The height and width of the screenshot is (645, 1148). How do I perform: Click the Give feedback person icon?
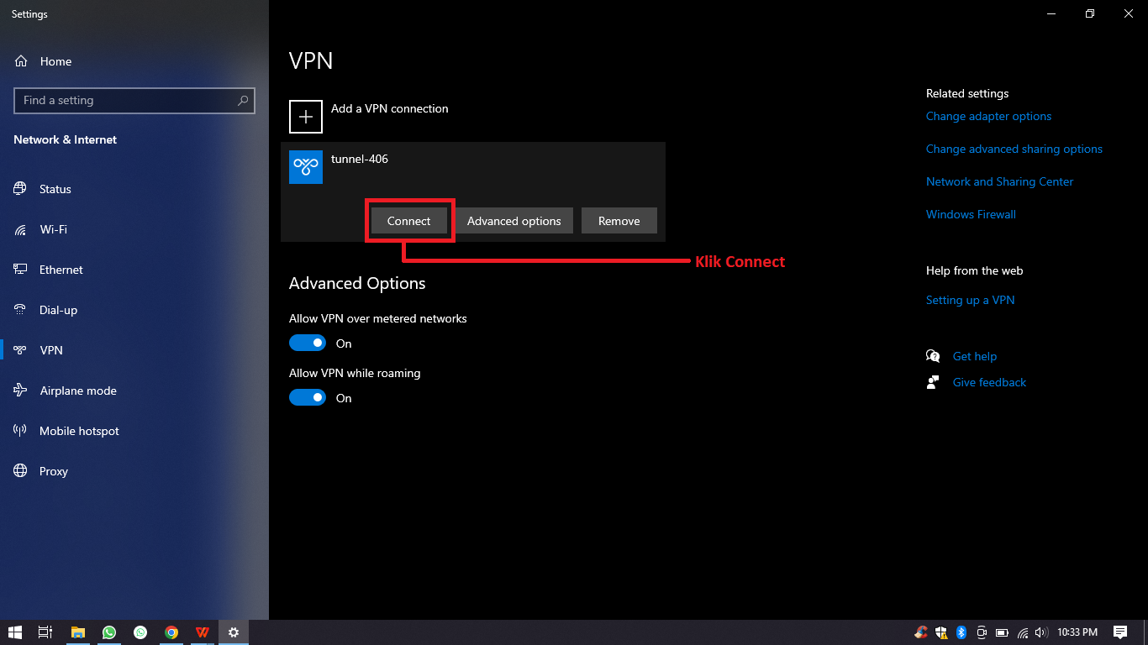[x=933, y=382]
